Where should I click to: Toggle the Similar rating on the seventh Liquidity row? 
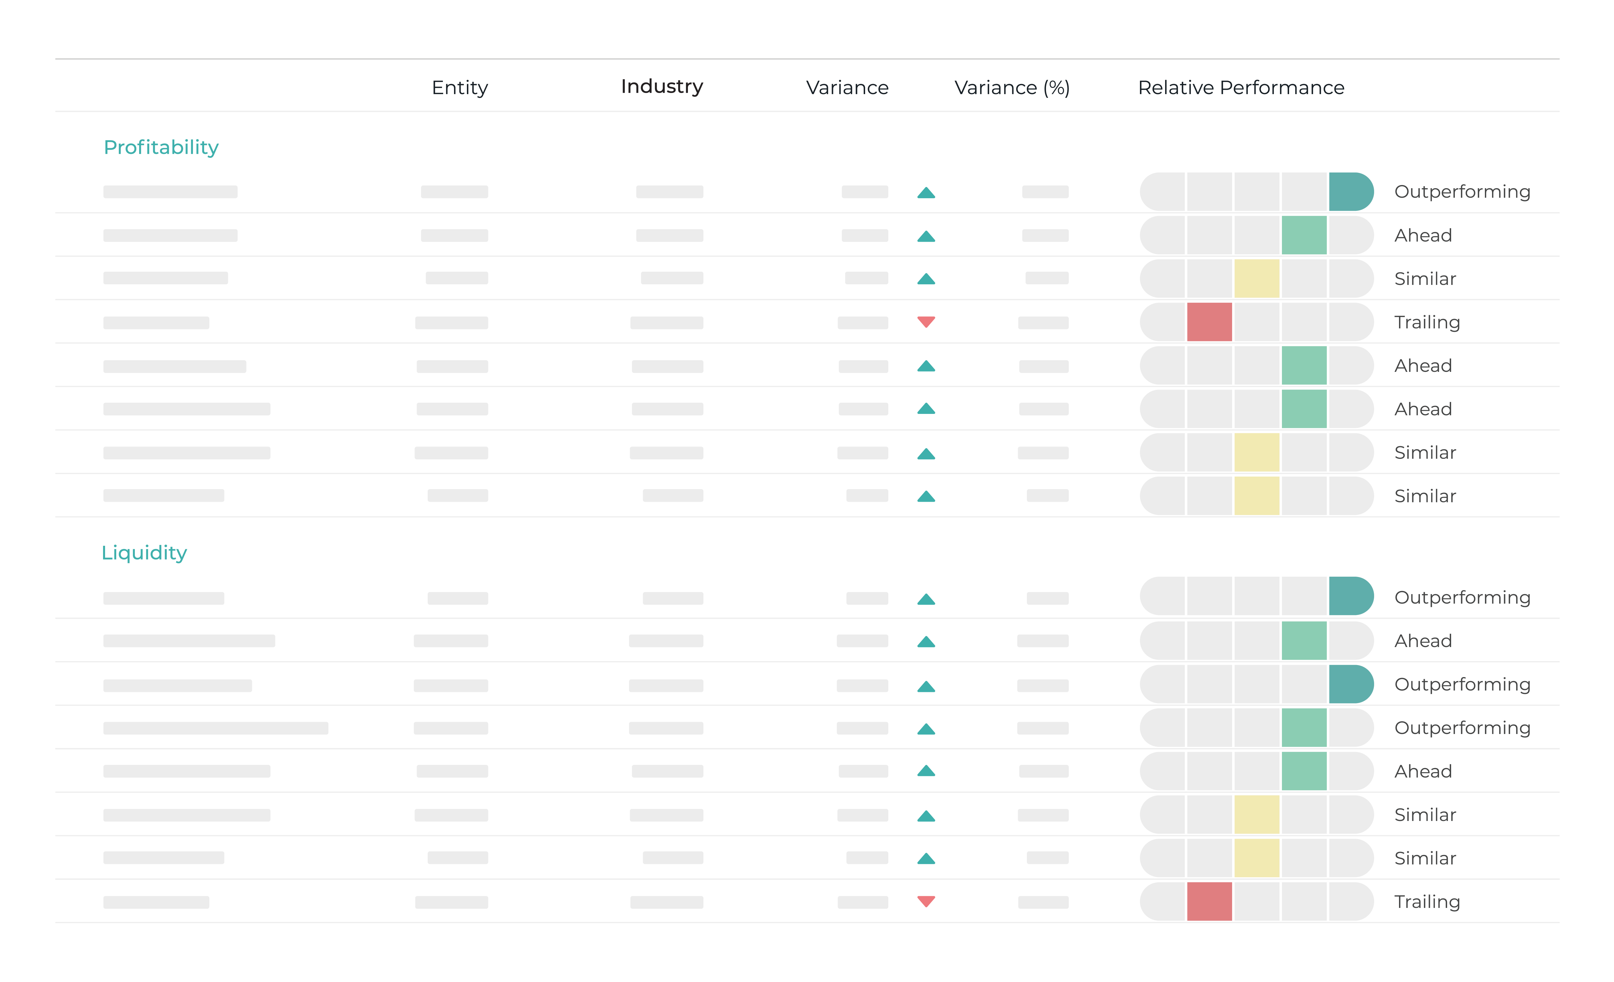click(x=1256, y=858)
